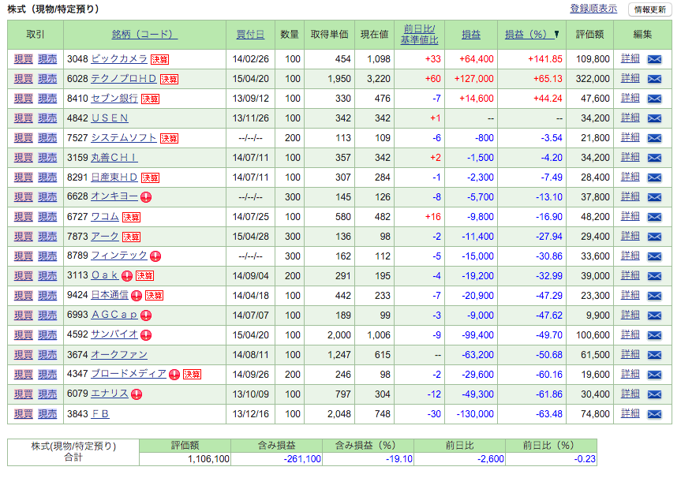Click the mail icon in テクノプロHD row
The width and height of the screenshot is (681, 478).
pos(654,79)
